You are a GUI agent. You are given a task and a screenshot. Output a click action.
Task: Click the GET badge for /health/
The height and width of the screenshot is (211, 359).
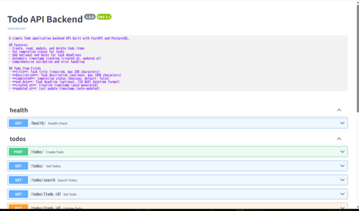[x=18, y=123]
